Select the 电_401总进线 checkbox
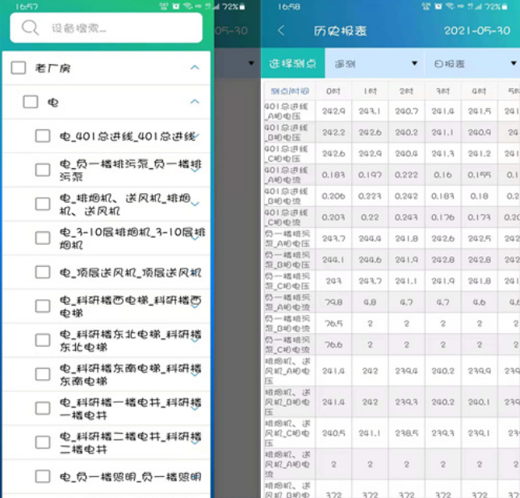 pos(43,137)
